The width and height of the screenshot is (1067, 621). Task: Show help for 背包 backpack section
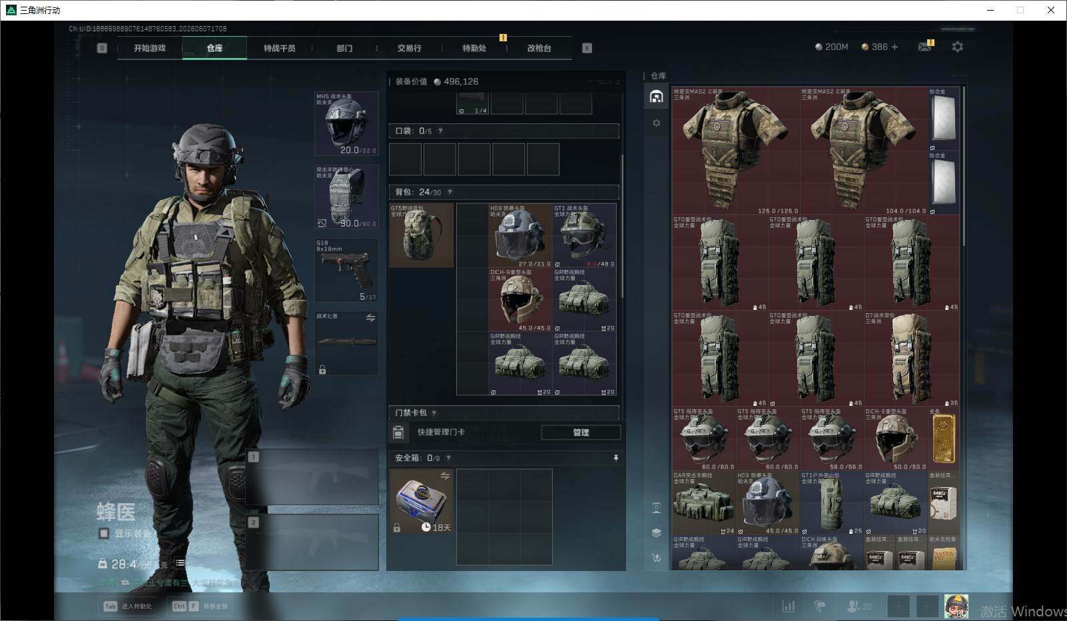(x=450, y=192)
